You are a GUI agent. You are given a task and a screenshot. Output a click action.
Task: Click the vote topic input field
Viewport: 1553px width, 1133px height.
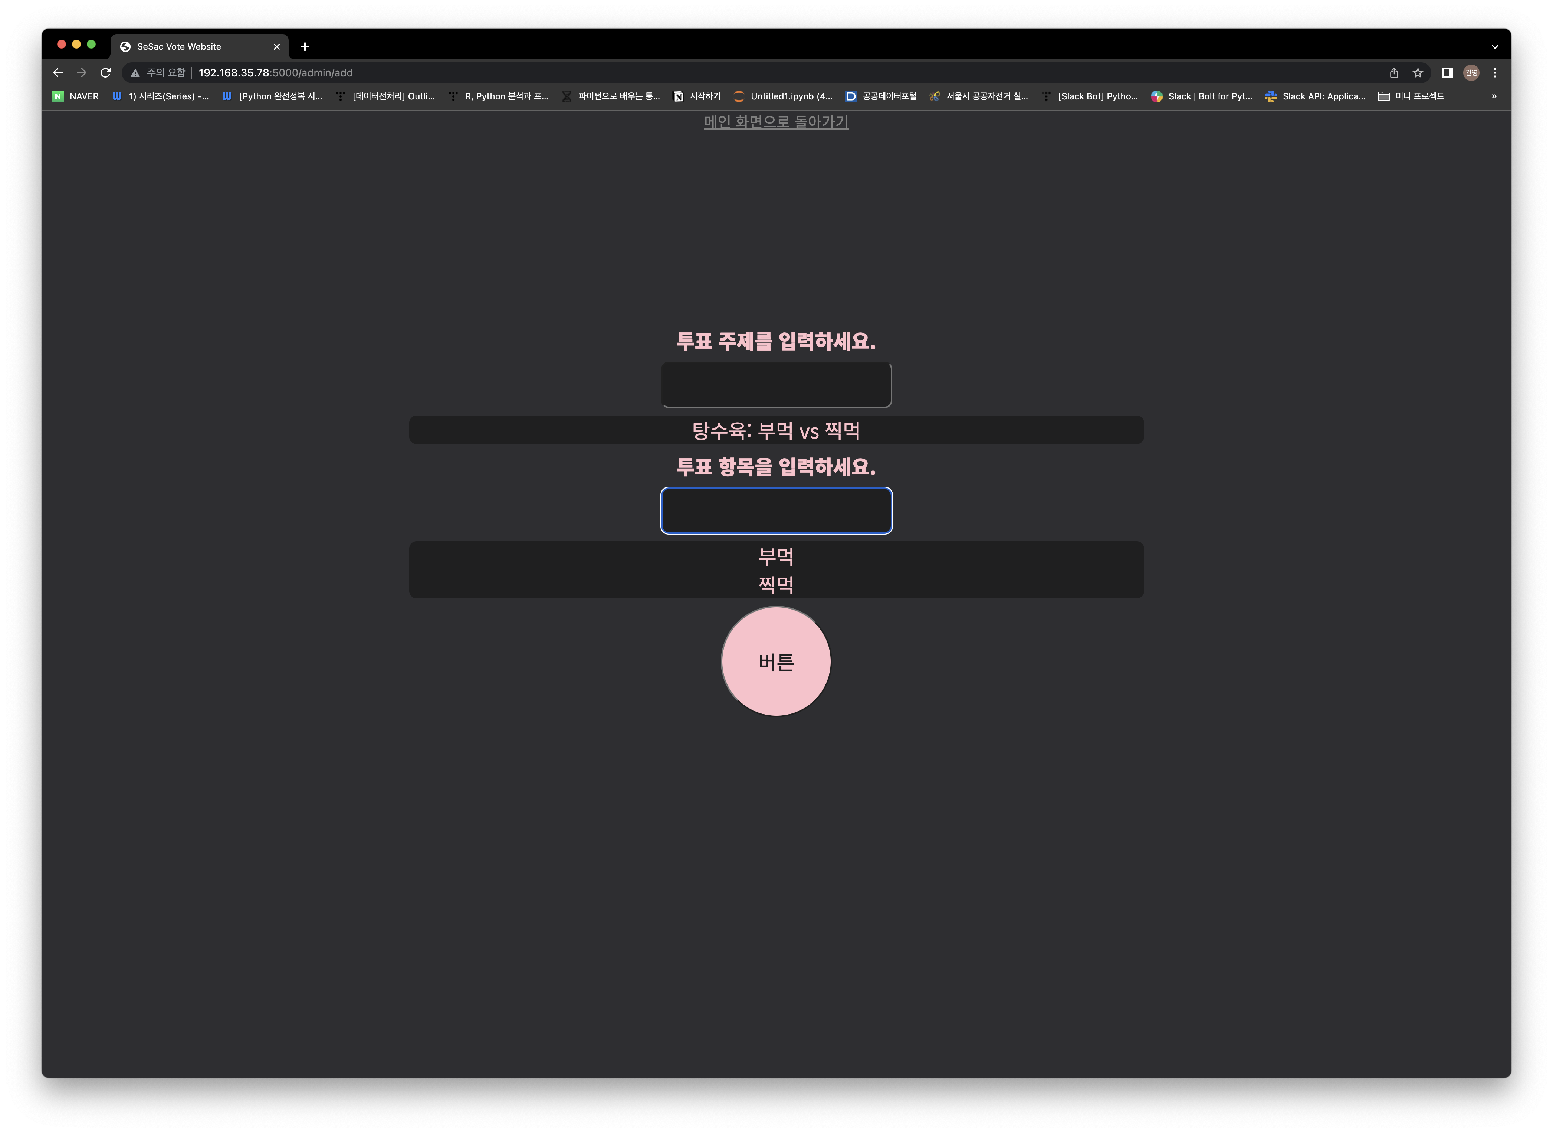(x=776, y=385)
